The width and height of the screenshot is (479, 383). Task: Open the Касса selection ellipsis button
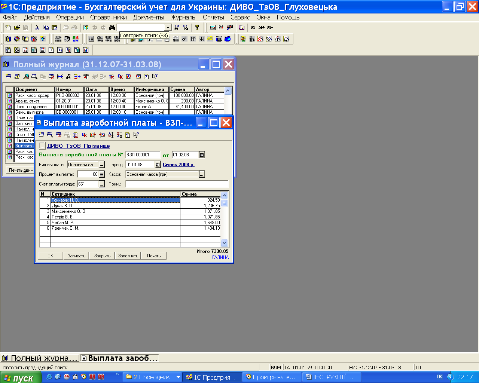pos(202,174)
